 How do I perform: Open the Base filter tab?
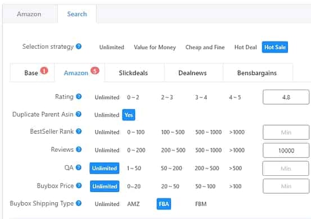point(32,73)
